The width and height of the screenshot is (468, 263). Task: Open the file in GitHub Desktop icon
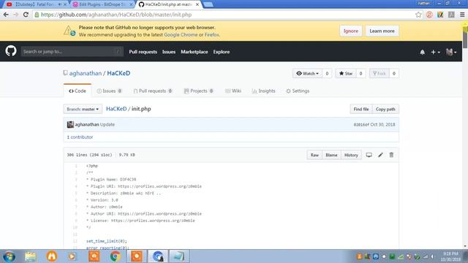point(369,155)
